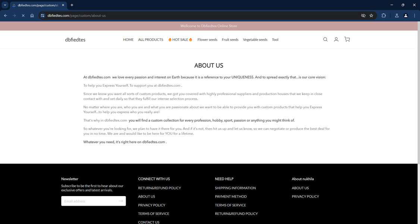Screen dimensions: 420x224
Task: Open ABOUT US under About nukhila
Action: tap(300, 188)
